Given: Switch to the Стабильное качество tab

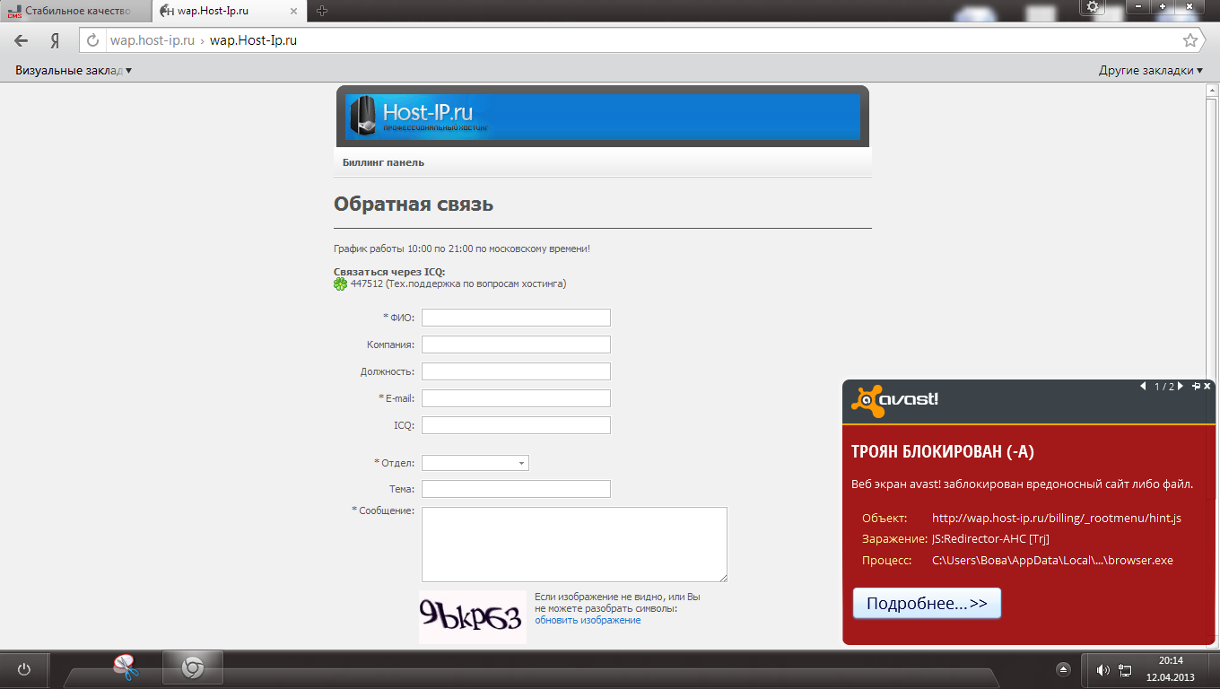Looking at the screenshot, I should pyautogui.click(x=75, y=11).
